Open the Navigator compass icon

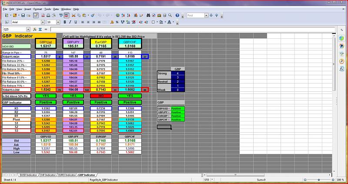coord(154,15)
